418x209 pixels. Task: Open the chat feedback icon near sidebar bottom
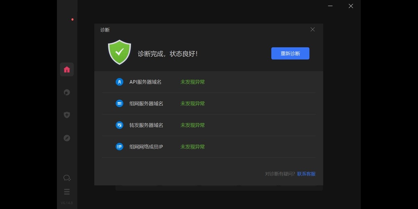point(67,178)
